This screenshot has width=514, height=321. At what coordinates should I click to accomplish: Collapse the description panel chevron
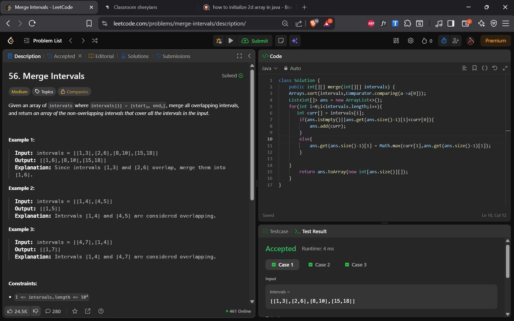[249, 56]
